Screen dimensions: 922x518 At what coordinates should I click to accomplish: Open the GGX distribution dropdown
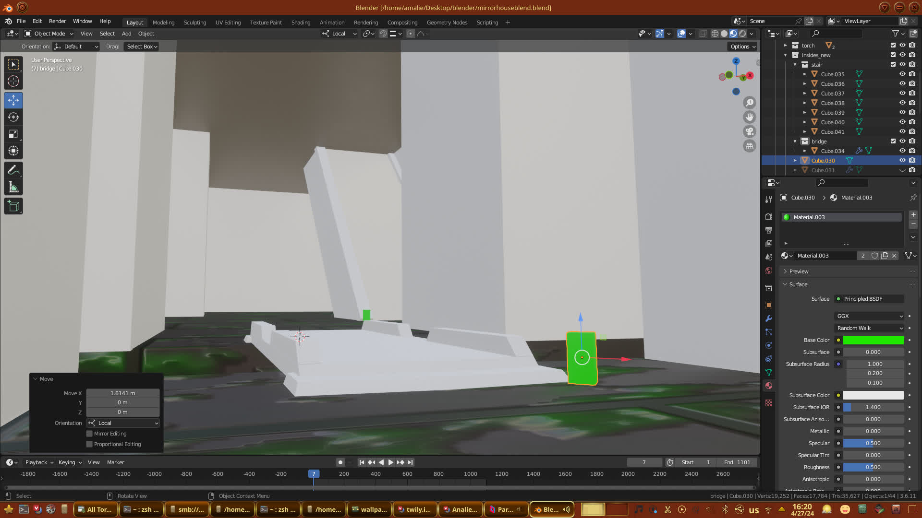(x=870, y=316)
